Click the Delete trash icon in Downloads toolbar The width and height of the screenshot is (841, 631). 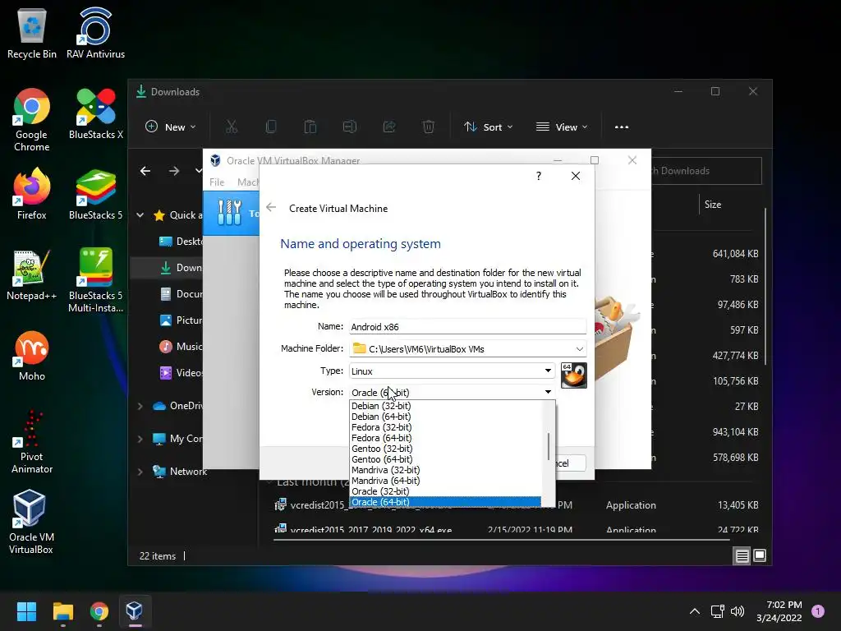click(429, 127)
